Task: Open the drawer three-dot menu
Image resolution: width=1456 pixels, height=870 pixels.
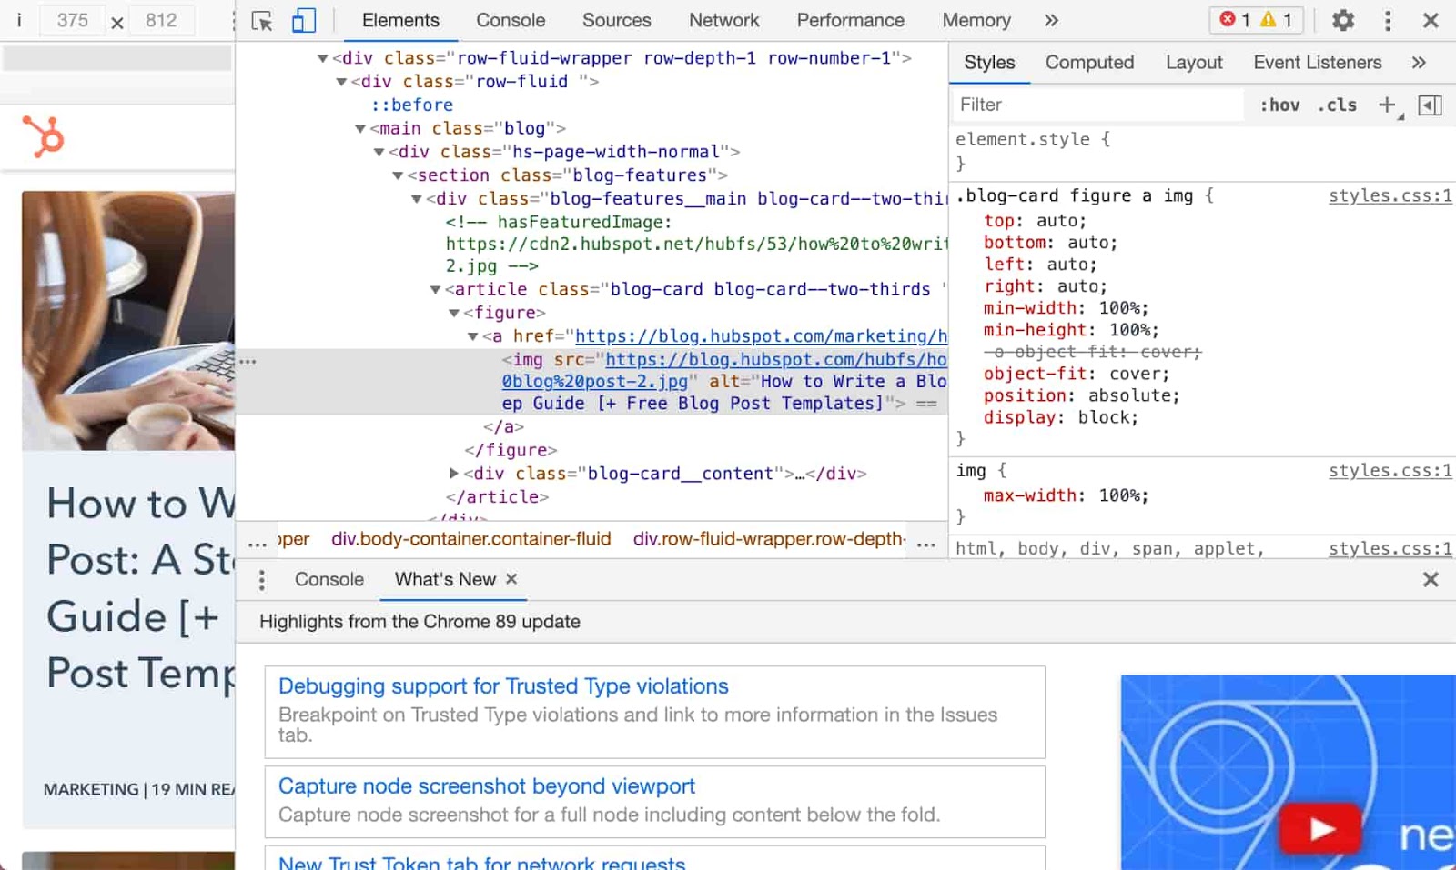Action: pyautogui.click(x=262, y=580)
